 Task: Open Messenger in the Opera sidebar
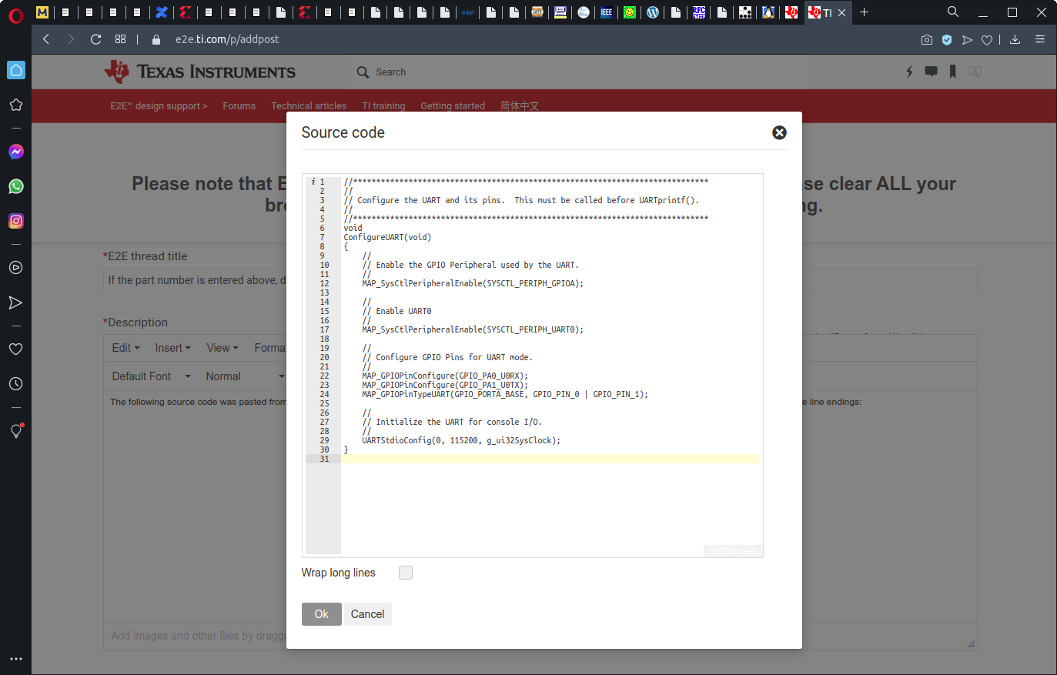pyautogui.click(x=15, y=152)
